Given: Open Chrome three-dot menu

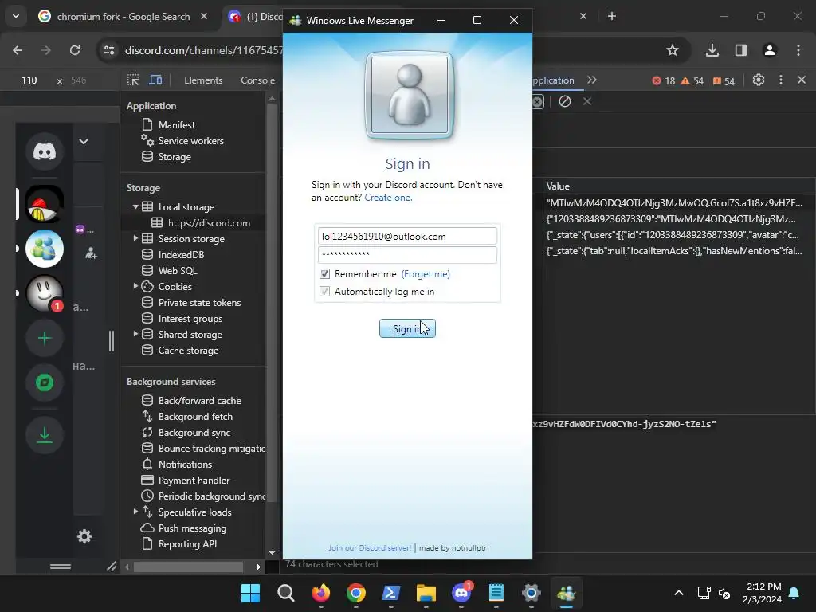Looking at the screenshot, I should coord(798,50).
